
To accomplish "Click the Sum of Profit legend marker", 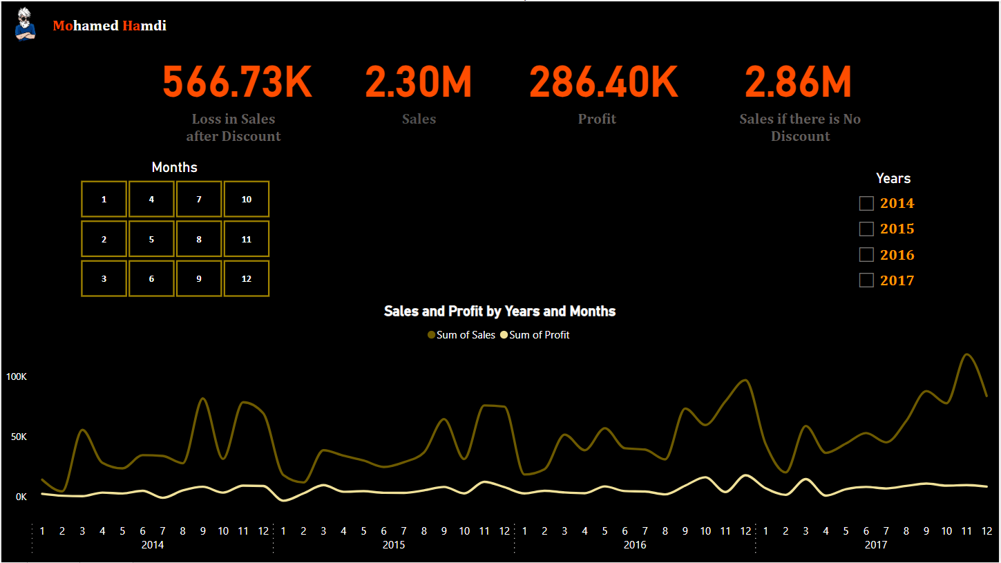I will [x=504, y=335].
